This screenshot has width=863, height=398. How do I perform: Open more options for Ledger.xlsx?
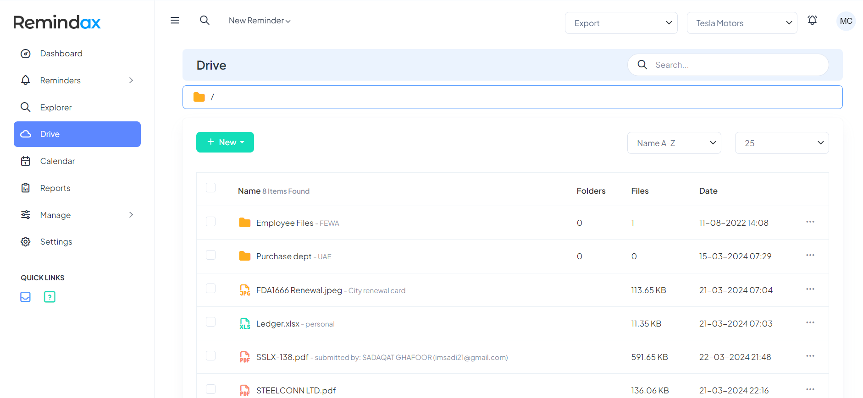[x=810, y=322]
